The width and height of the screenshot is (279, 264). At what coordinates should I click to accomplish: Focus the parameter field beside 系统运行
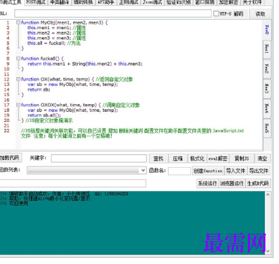pyautogui.click(x=72, y=183)
